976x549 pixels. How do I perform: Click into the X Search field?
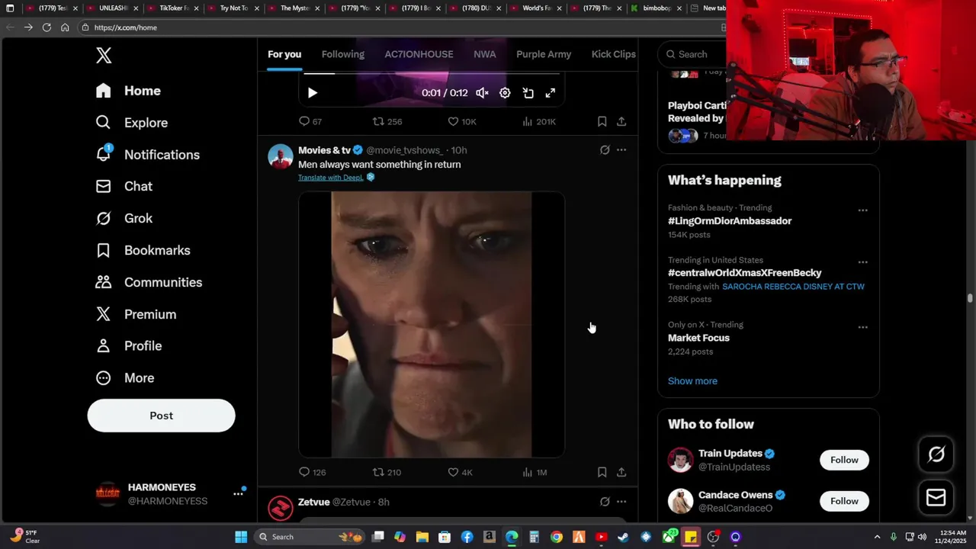[694, 54]
